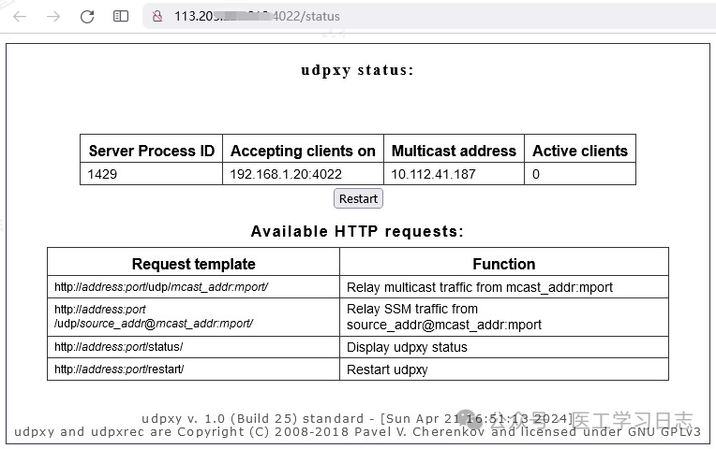Click the browser forward arrow
Image resolution: width=716 pixels, height=449 pixels.
pos(53,17)
